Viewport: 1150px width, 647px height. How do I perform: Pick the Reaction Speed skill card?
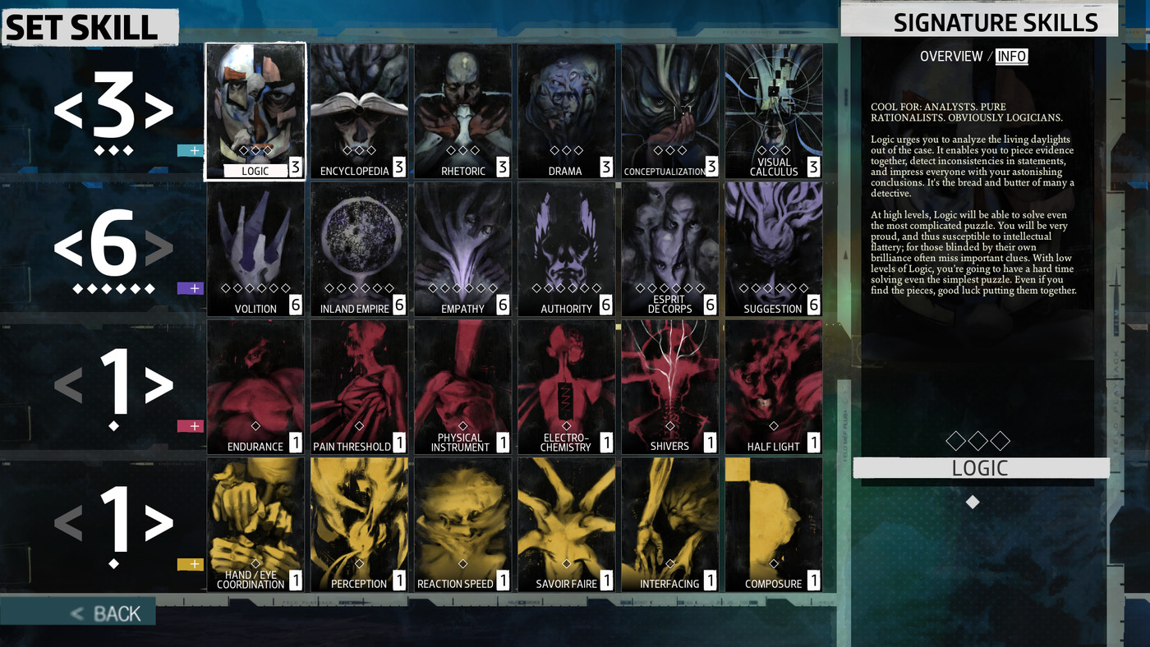(462, 525)
